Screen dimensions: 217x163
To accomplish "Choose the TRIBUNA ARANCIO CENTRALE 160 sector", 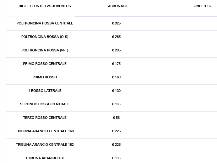I will click(x=45, y=131).
